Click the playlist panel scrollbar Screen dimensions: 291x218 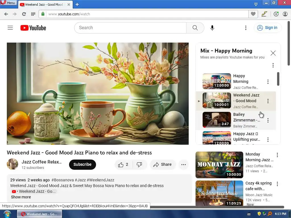(278, 79)
